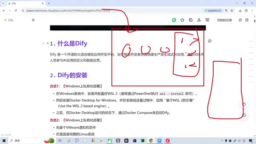256x144 pixels.
Task: Open the Chrome icon on the taskbar
Action: pos(151,140)
